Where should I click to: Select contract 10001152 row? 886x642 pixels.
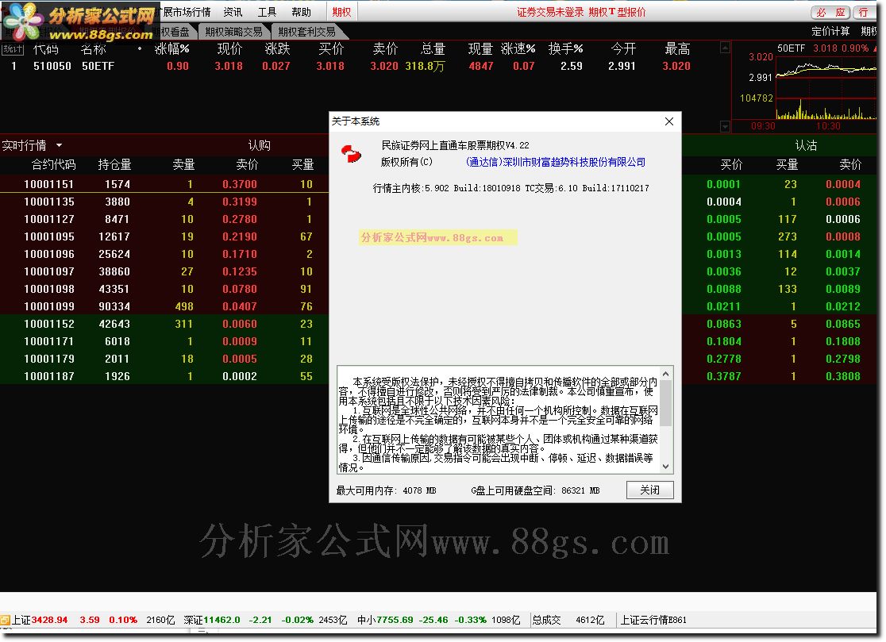pyautogui.click(x=164, y=324)
